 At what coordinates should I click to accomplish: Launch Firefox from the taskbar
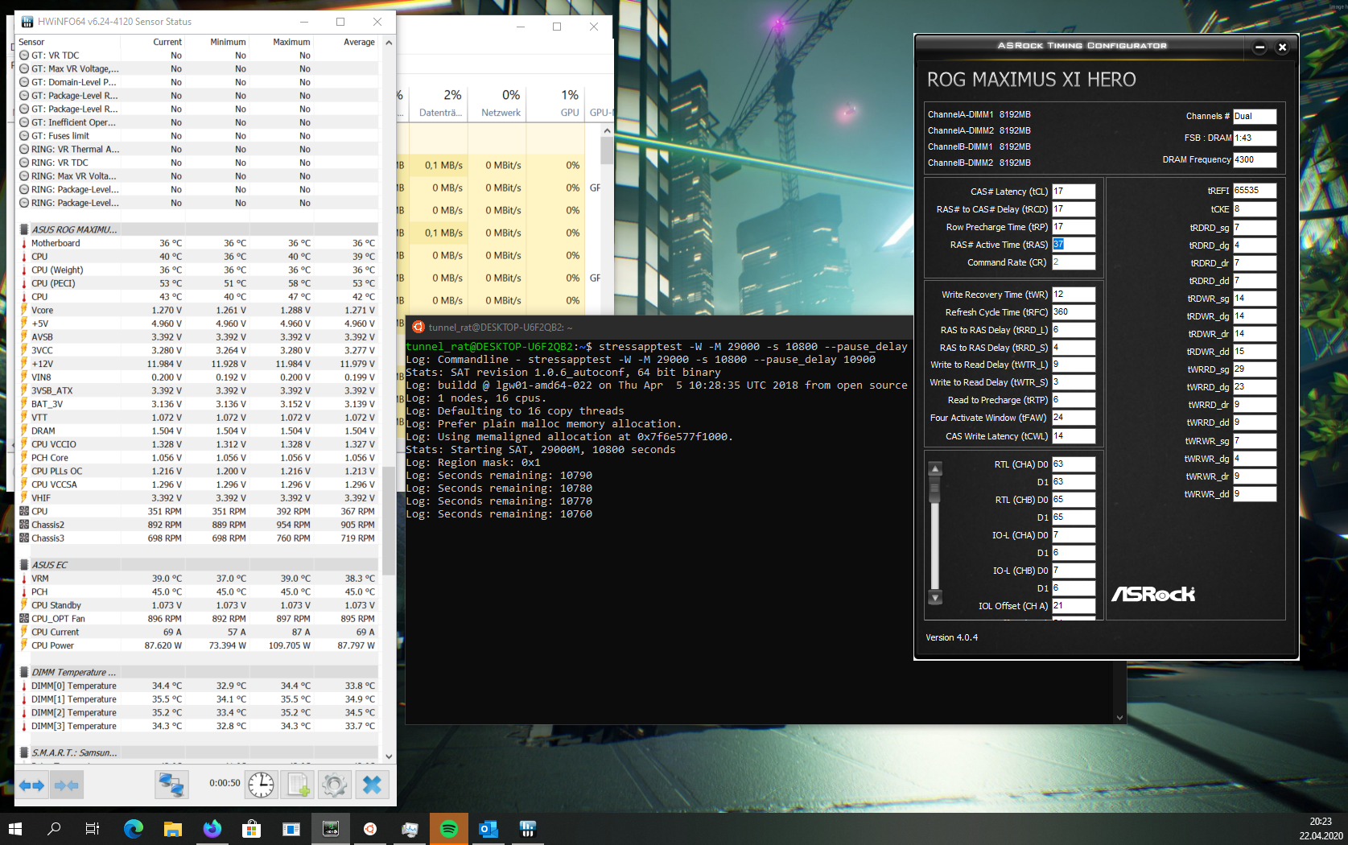(212, 829)
